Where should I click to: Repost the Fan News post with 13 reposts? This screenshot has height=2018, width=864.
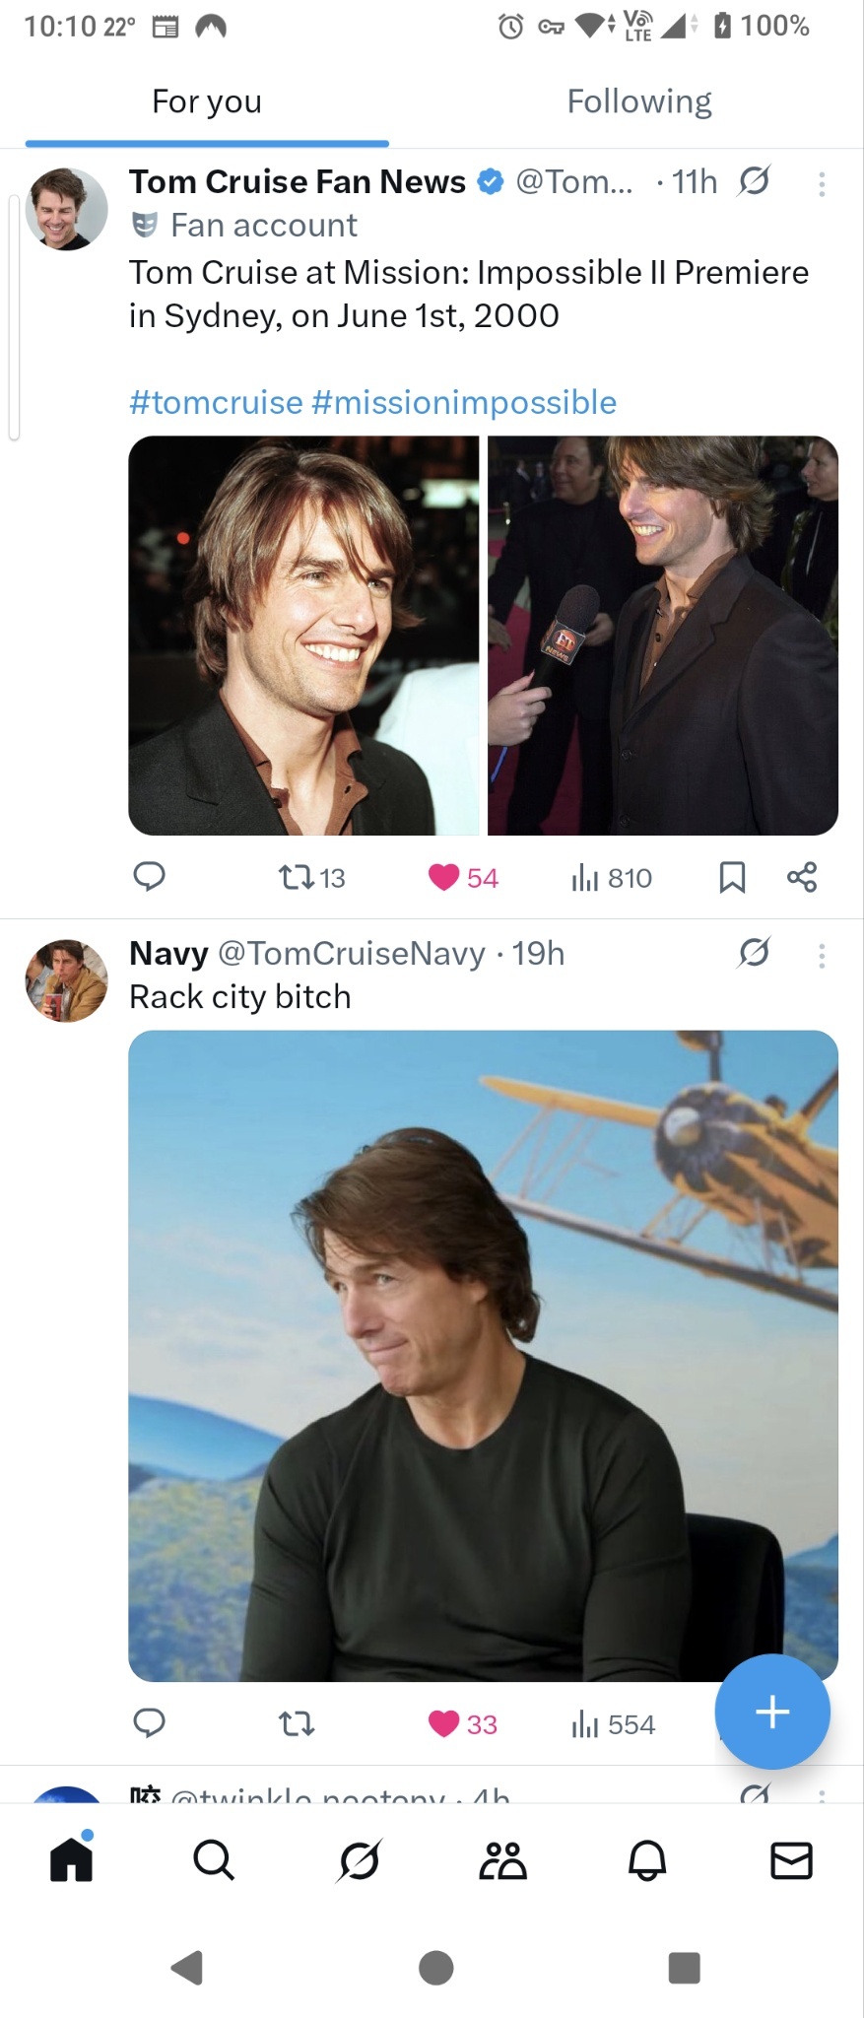coord(296,877)
